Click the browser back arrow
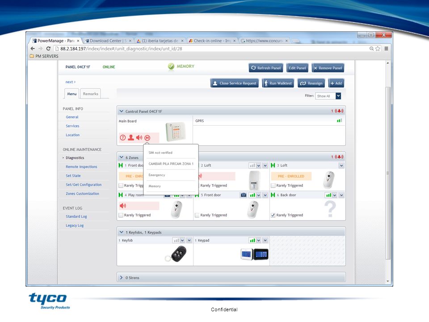429x322 pixels. click(33, 48)
